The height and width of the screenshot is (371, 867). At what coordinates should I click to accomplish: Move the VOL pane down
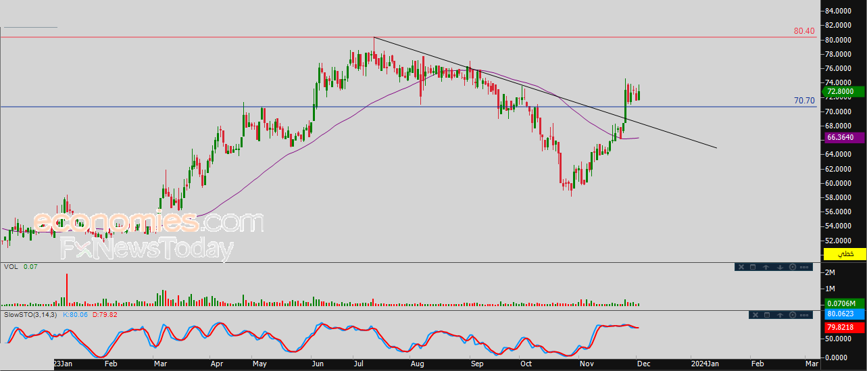pyautogui.click(x=780, y=267)
